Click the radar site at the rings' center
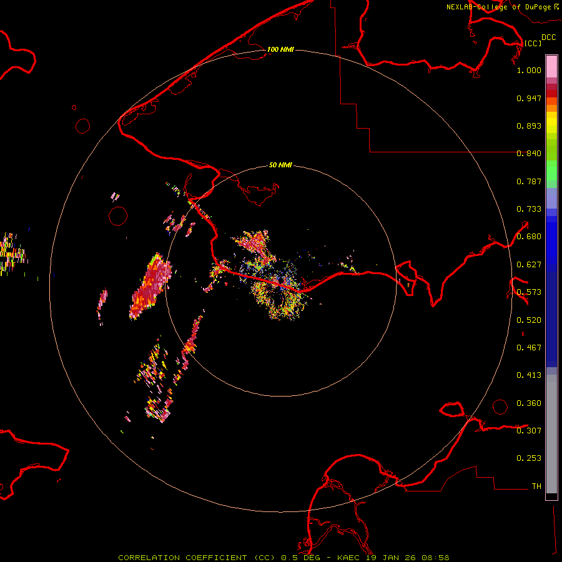This screenshot has width=562, height=562. [x=281, y=281]
